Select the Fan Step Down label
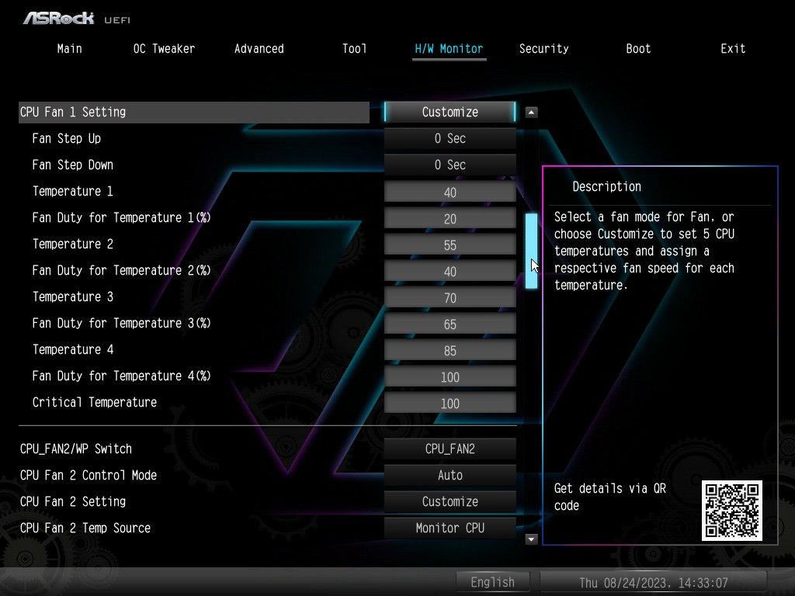This screenshot has width=795, height=596. [x=72, y=165]
